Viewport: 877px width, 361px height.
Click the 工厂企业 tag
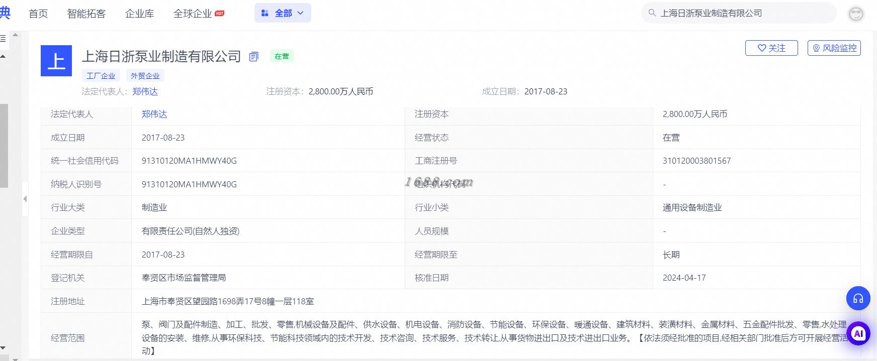(x=101, y=76)
